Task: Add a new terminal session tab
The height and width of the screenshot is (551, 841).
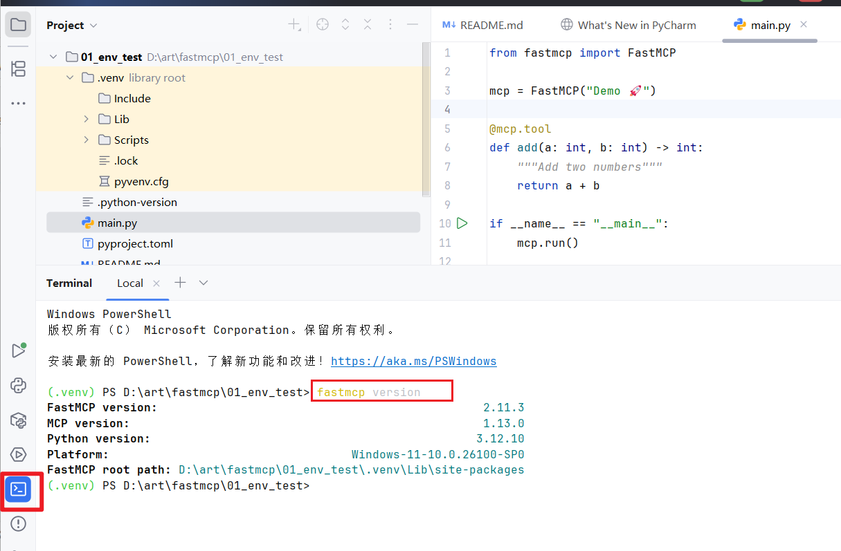Action: coord(180,282)
